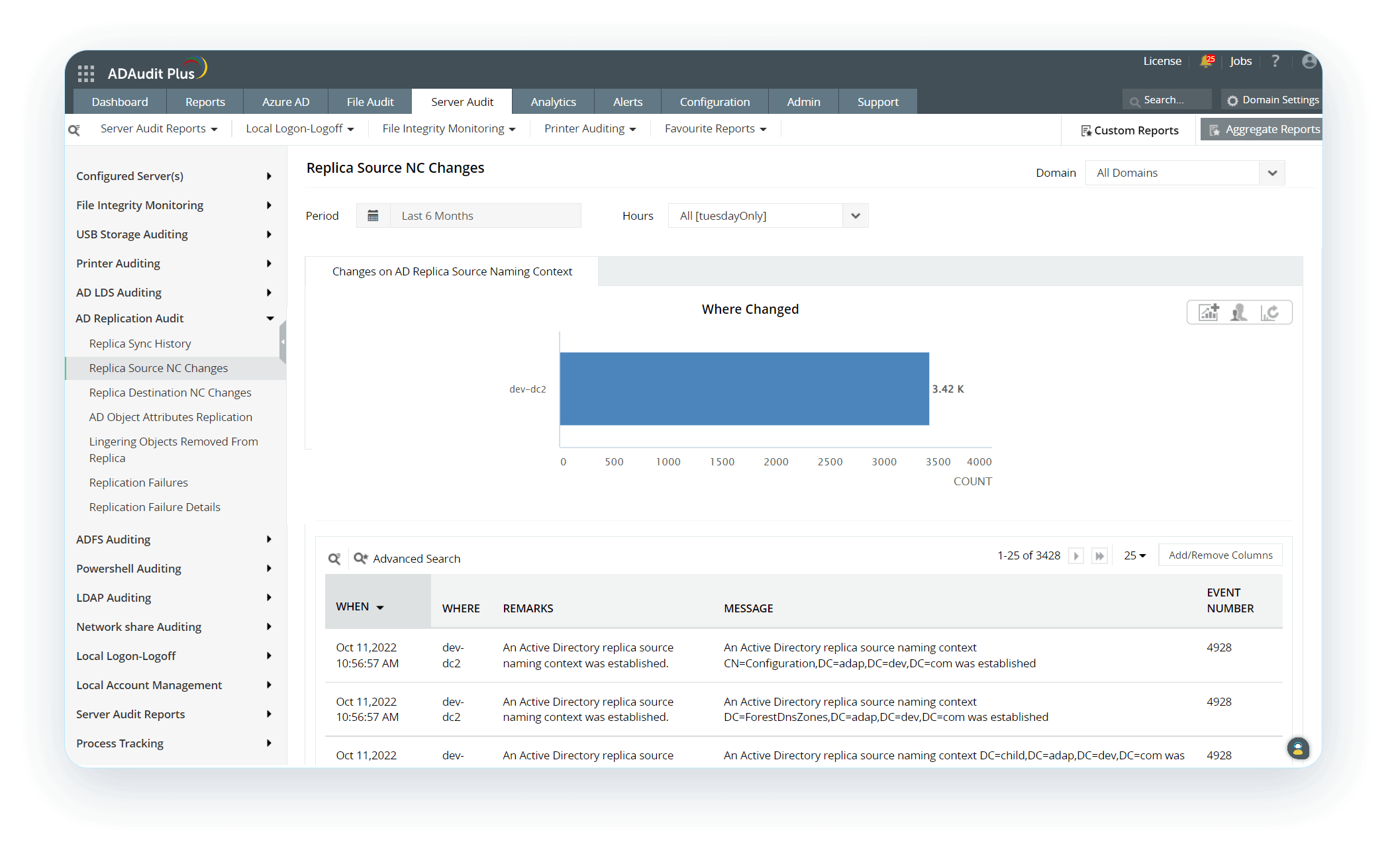The height and width of the screenshot is (852, 1392).
Task: Click the Add/Remove Columns button
Action: click(x=1220, y=555)
